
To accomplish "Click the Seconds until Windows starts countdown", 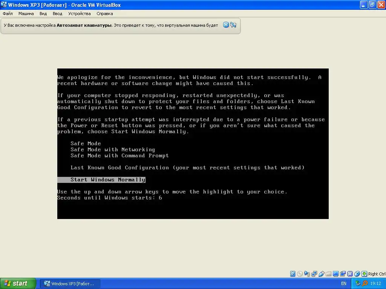I will coord(110,198).
